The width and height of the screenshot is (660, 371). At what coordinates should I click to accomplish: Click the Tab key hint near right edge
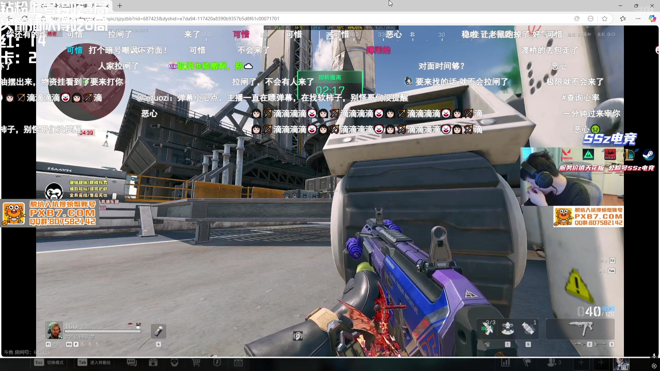coord(612,271)
